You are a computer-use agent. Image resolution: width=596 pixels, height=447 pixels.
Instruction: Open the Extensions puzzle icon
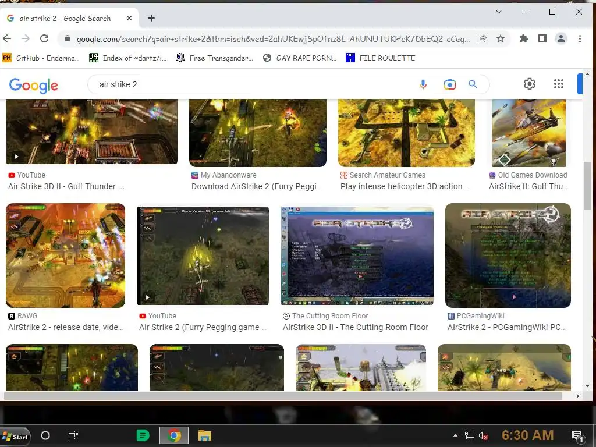pyautogui.click(x=524, y=38)
